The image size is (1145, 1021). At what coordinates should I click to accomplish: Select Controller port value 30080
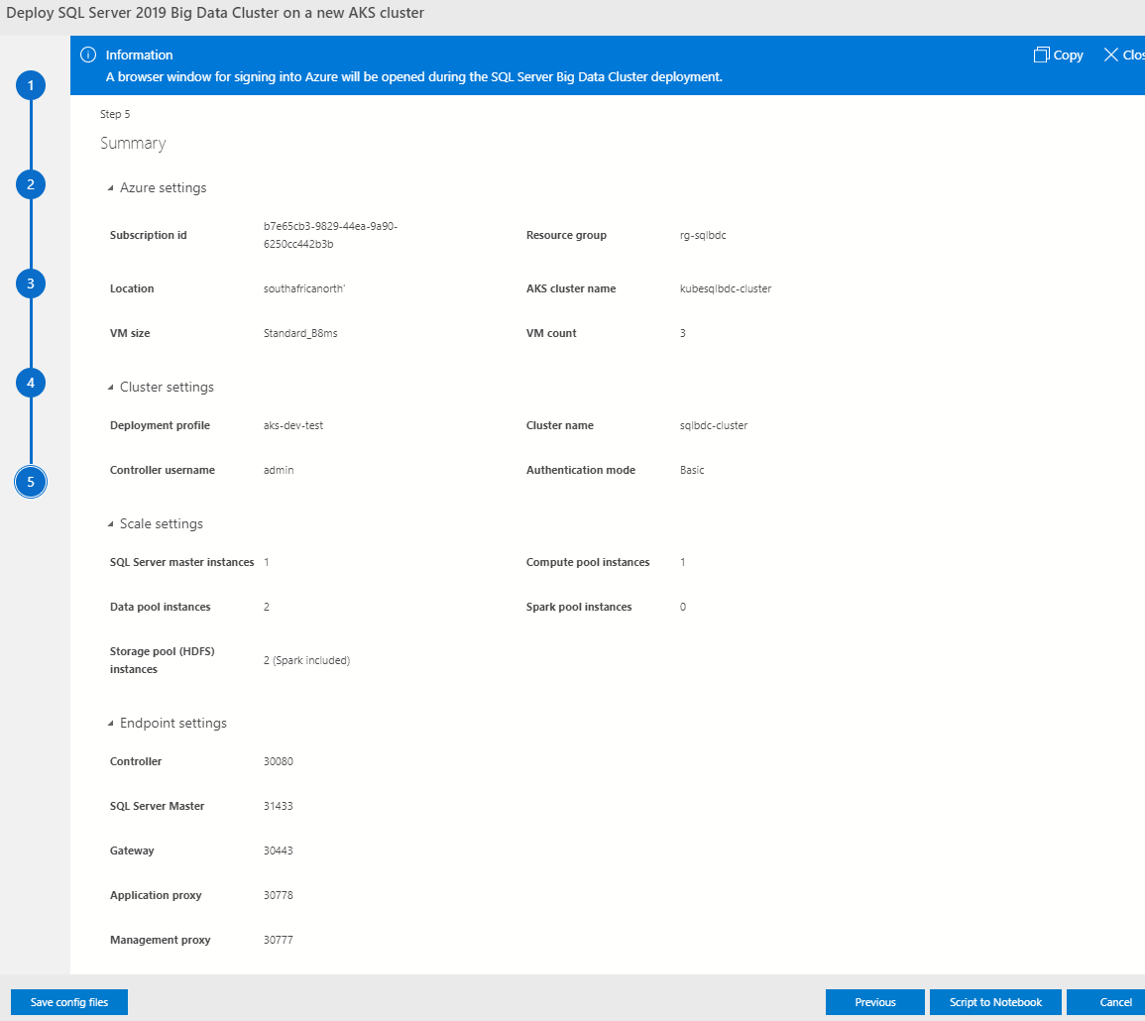279,761
